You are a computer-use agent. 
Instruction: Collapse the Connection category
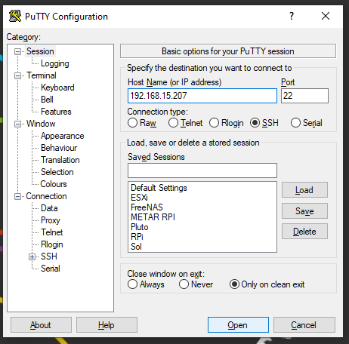click(17, 196)
